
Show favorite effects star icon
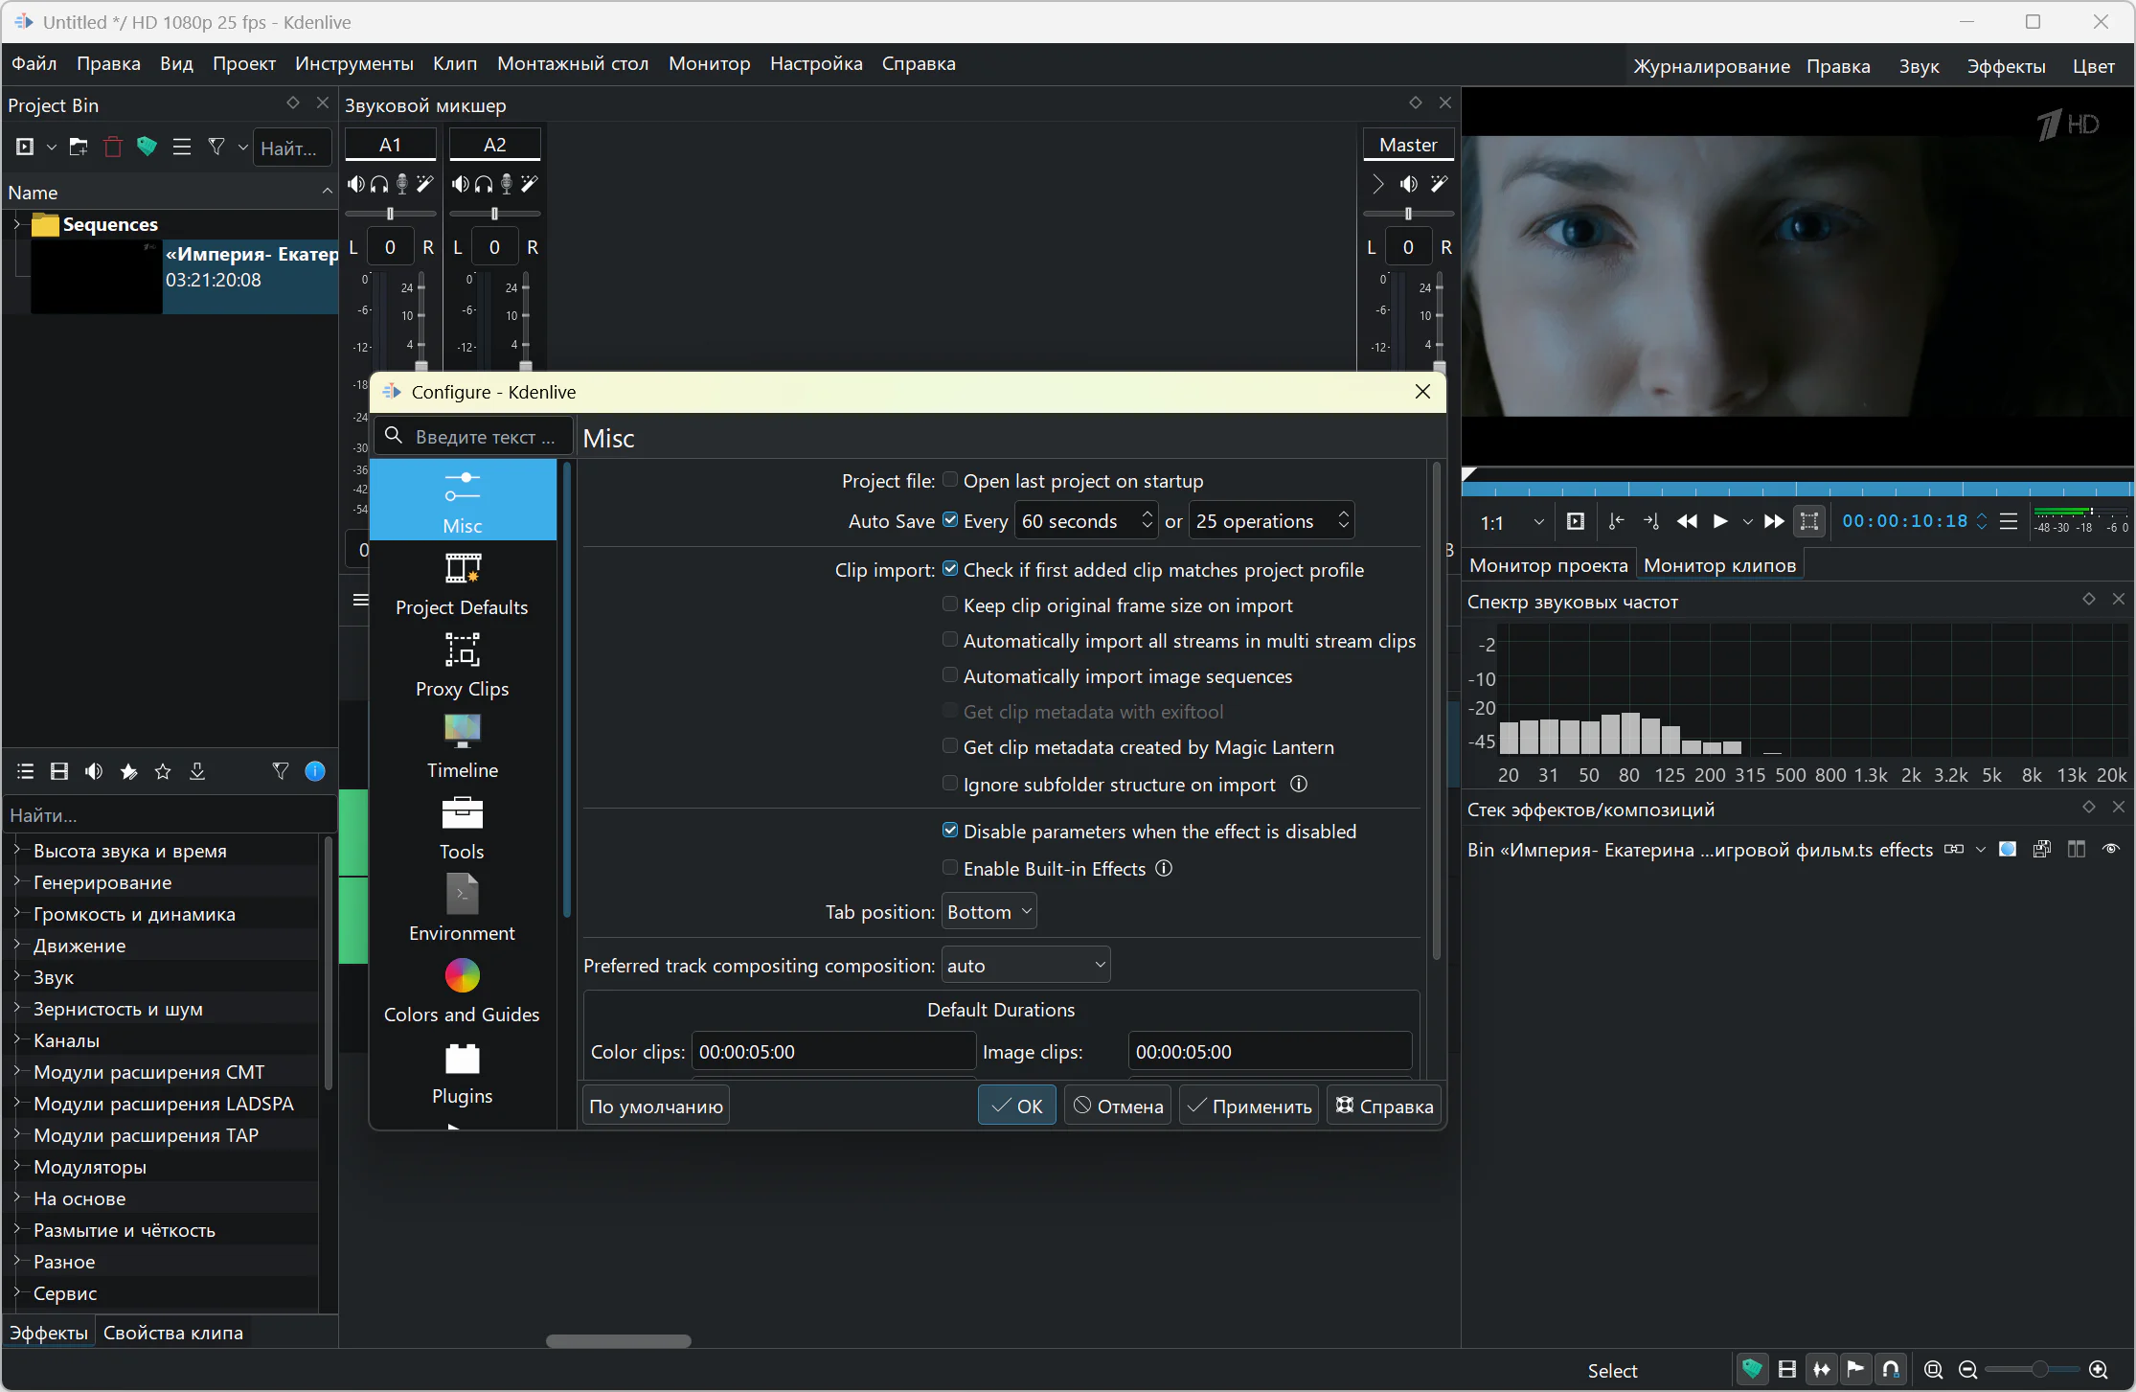click(x=163, y=771)
